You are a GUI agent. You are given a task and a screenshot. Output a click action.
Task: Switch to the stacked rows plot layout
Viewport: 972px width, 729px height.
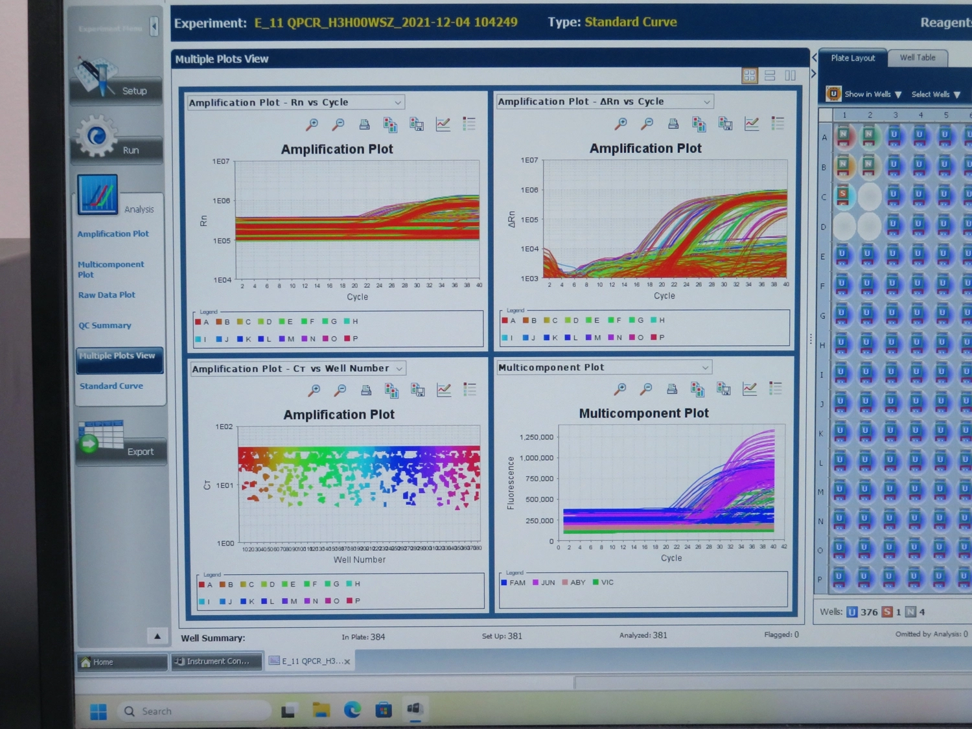tap(770, 76)
